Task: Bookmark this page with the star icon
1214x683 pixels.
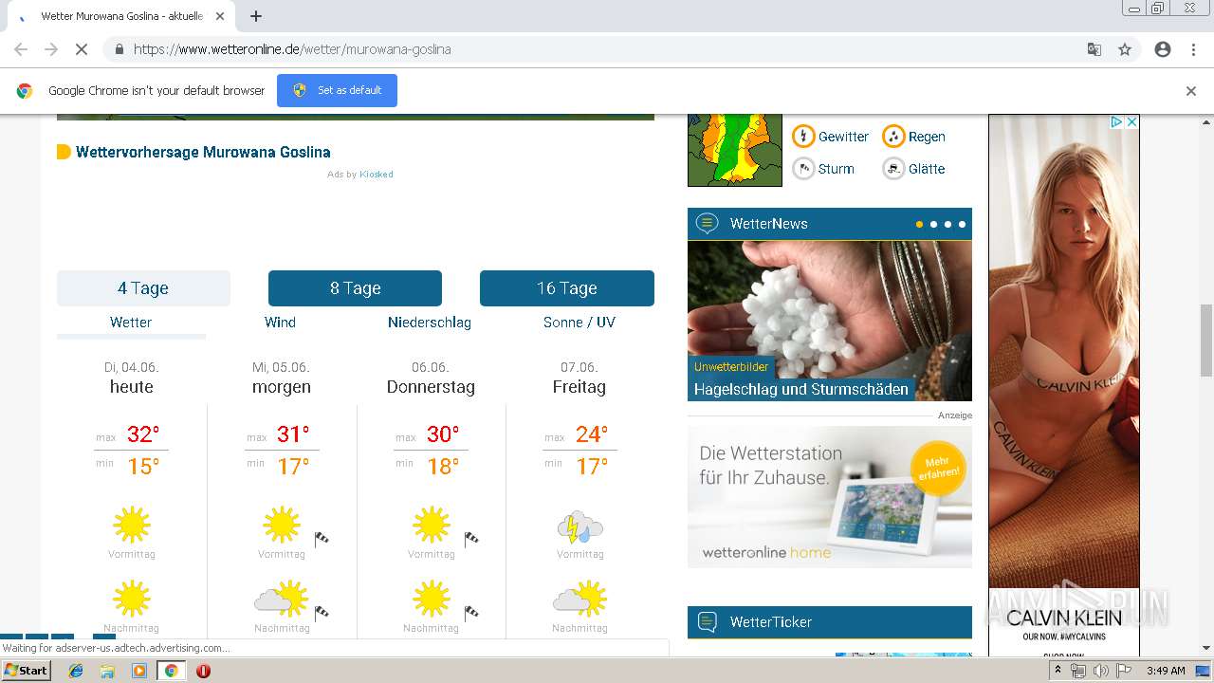Action: 1125,49
